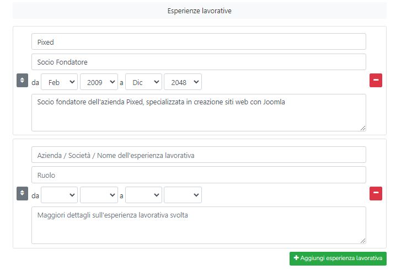Click the reorder handle of the empty experience
This screenshot has width=396, height=270.
22,193
